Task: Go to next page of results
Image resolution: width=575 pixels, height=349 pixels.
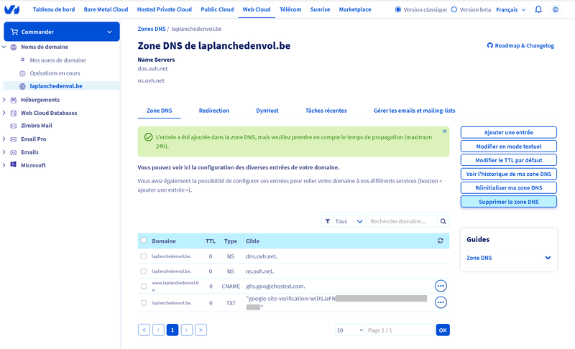Action: pos(187,330)
